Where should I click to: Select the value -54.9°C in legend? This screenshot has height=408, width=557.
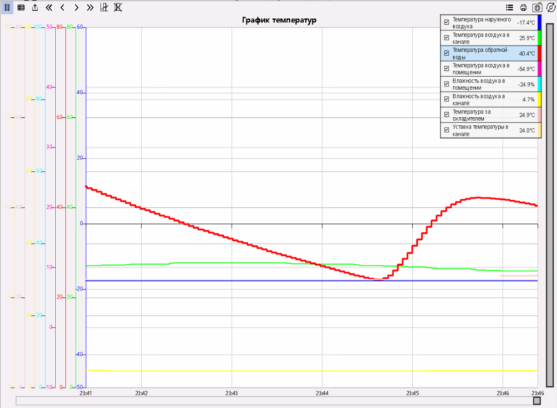(x=526, y=69)
